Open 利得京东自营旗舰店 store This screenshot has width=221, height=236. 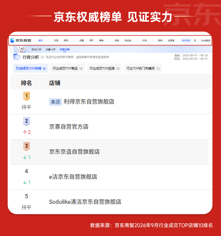(x=89, y=102)
